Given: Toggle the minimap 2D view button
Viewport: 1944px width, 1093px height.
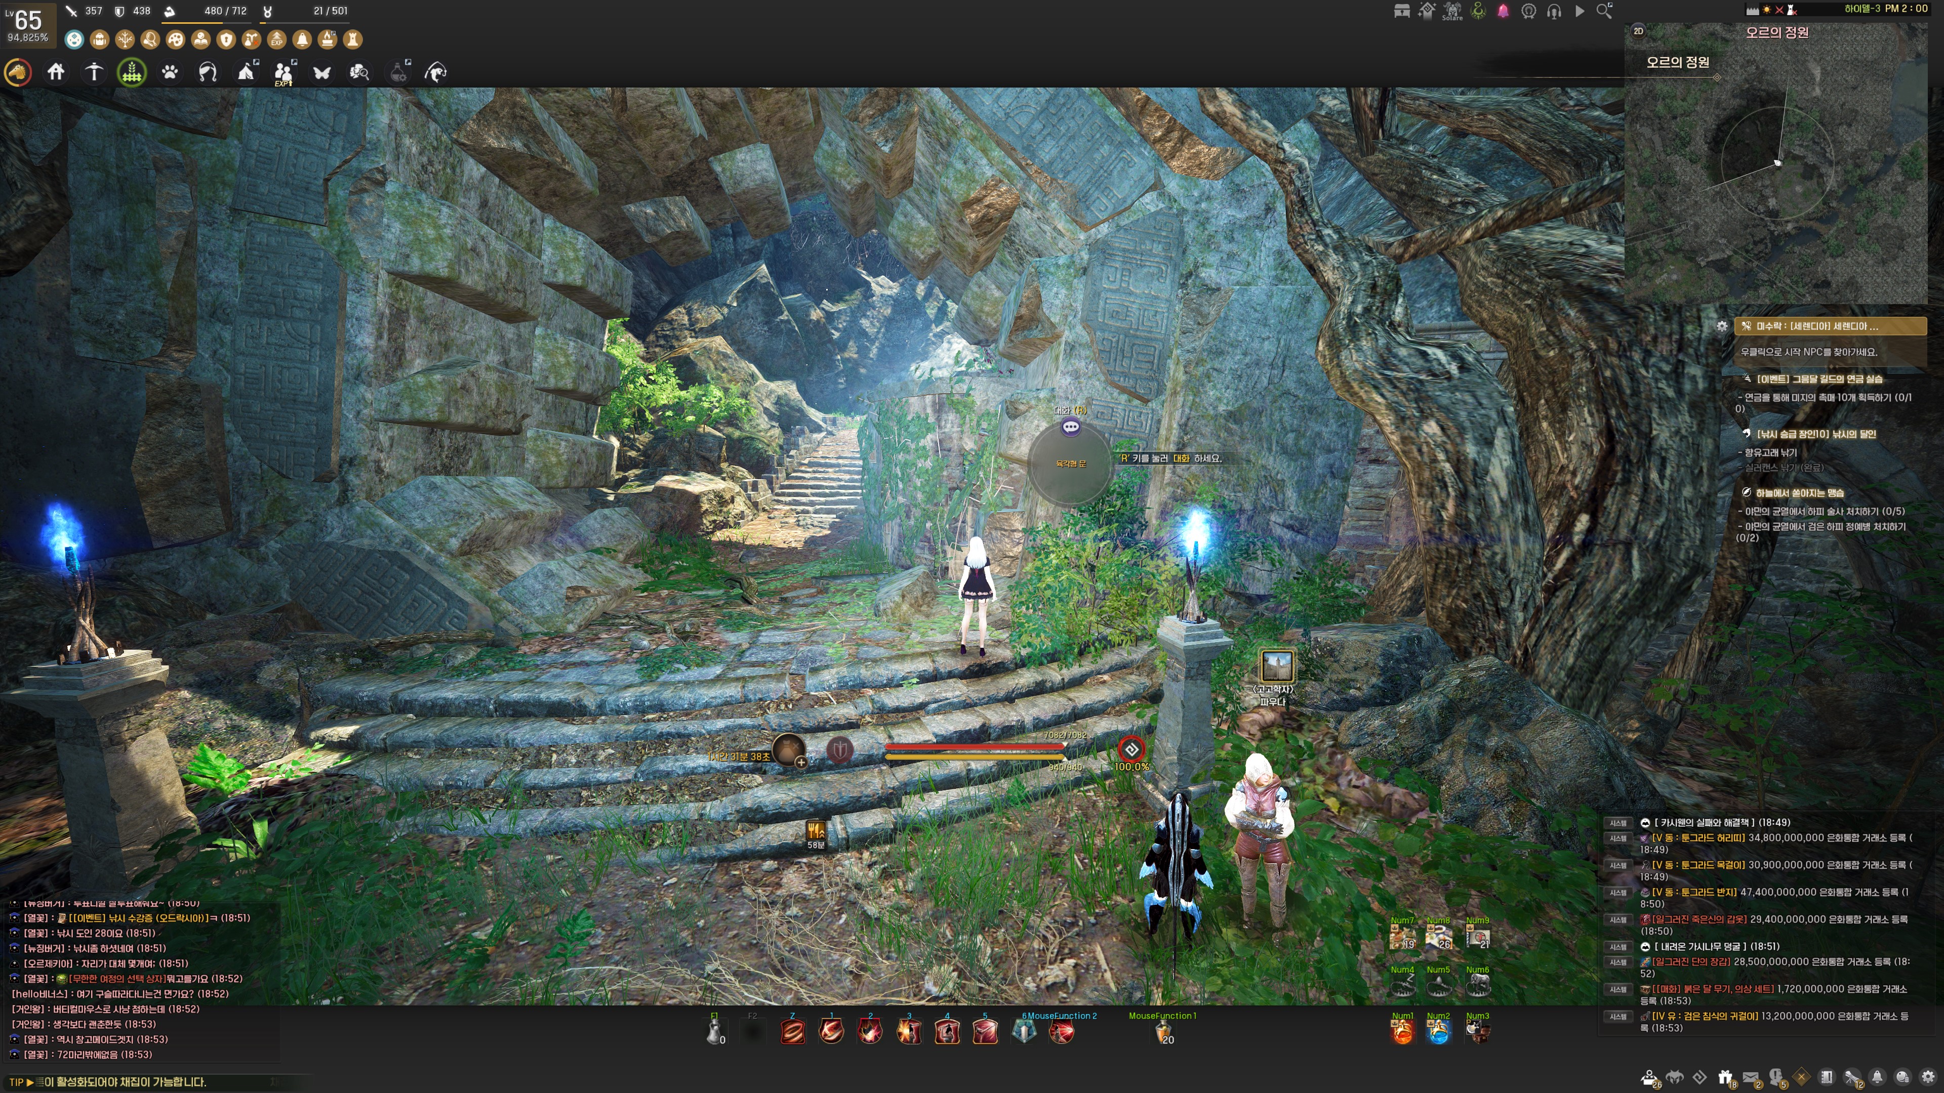Looking at the screenshot, I should 1638,31.
